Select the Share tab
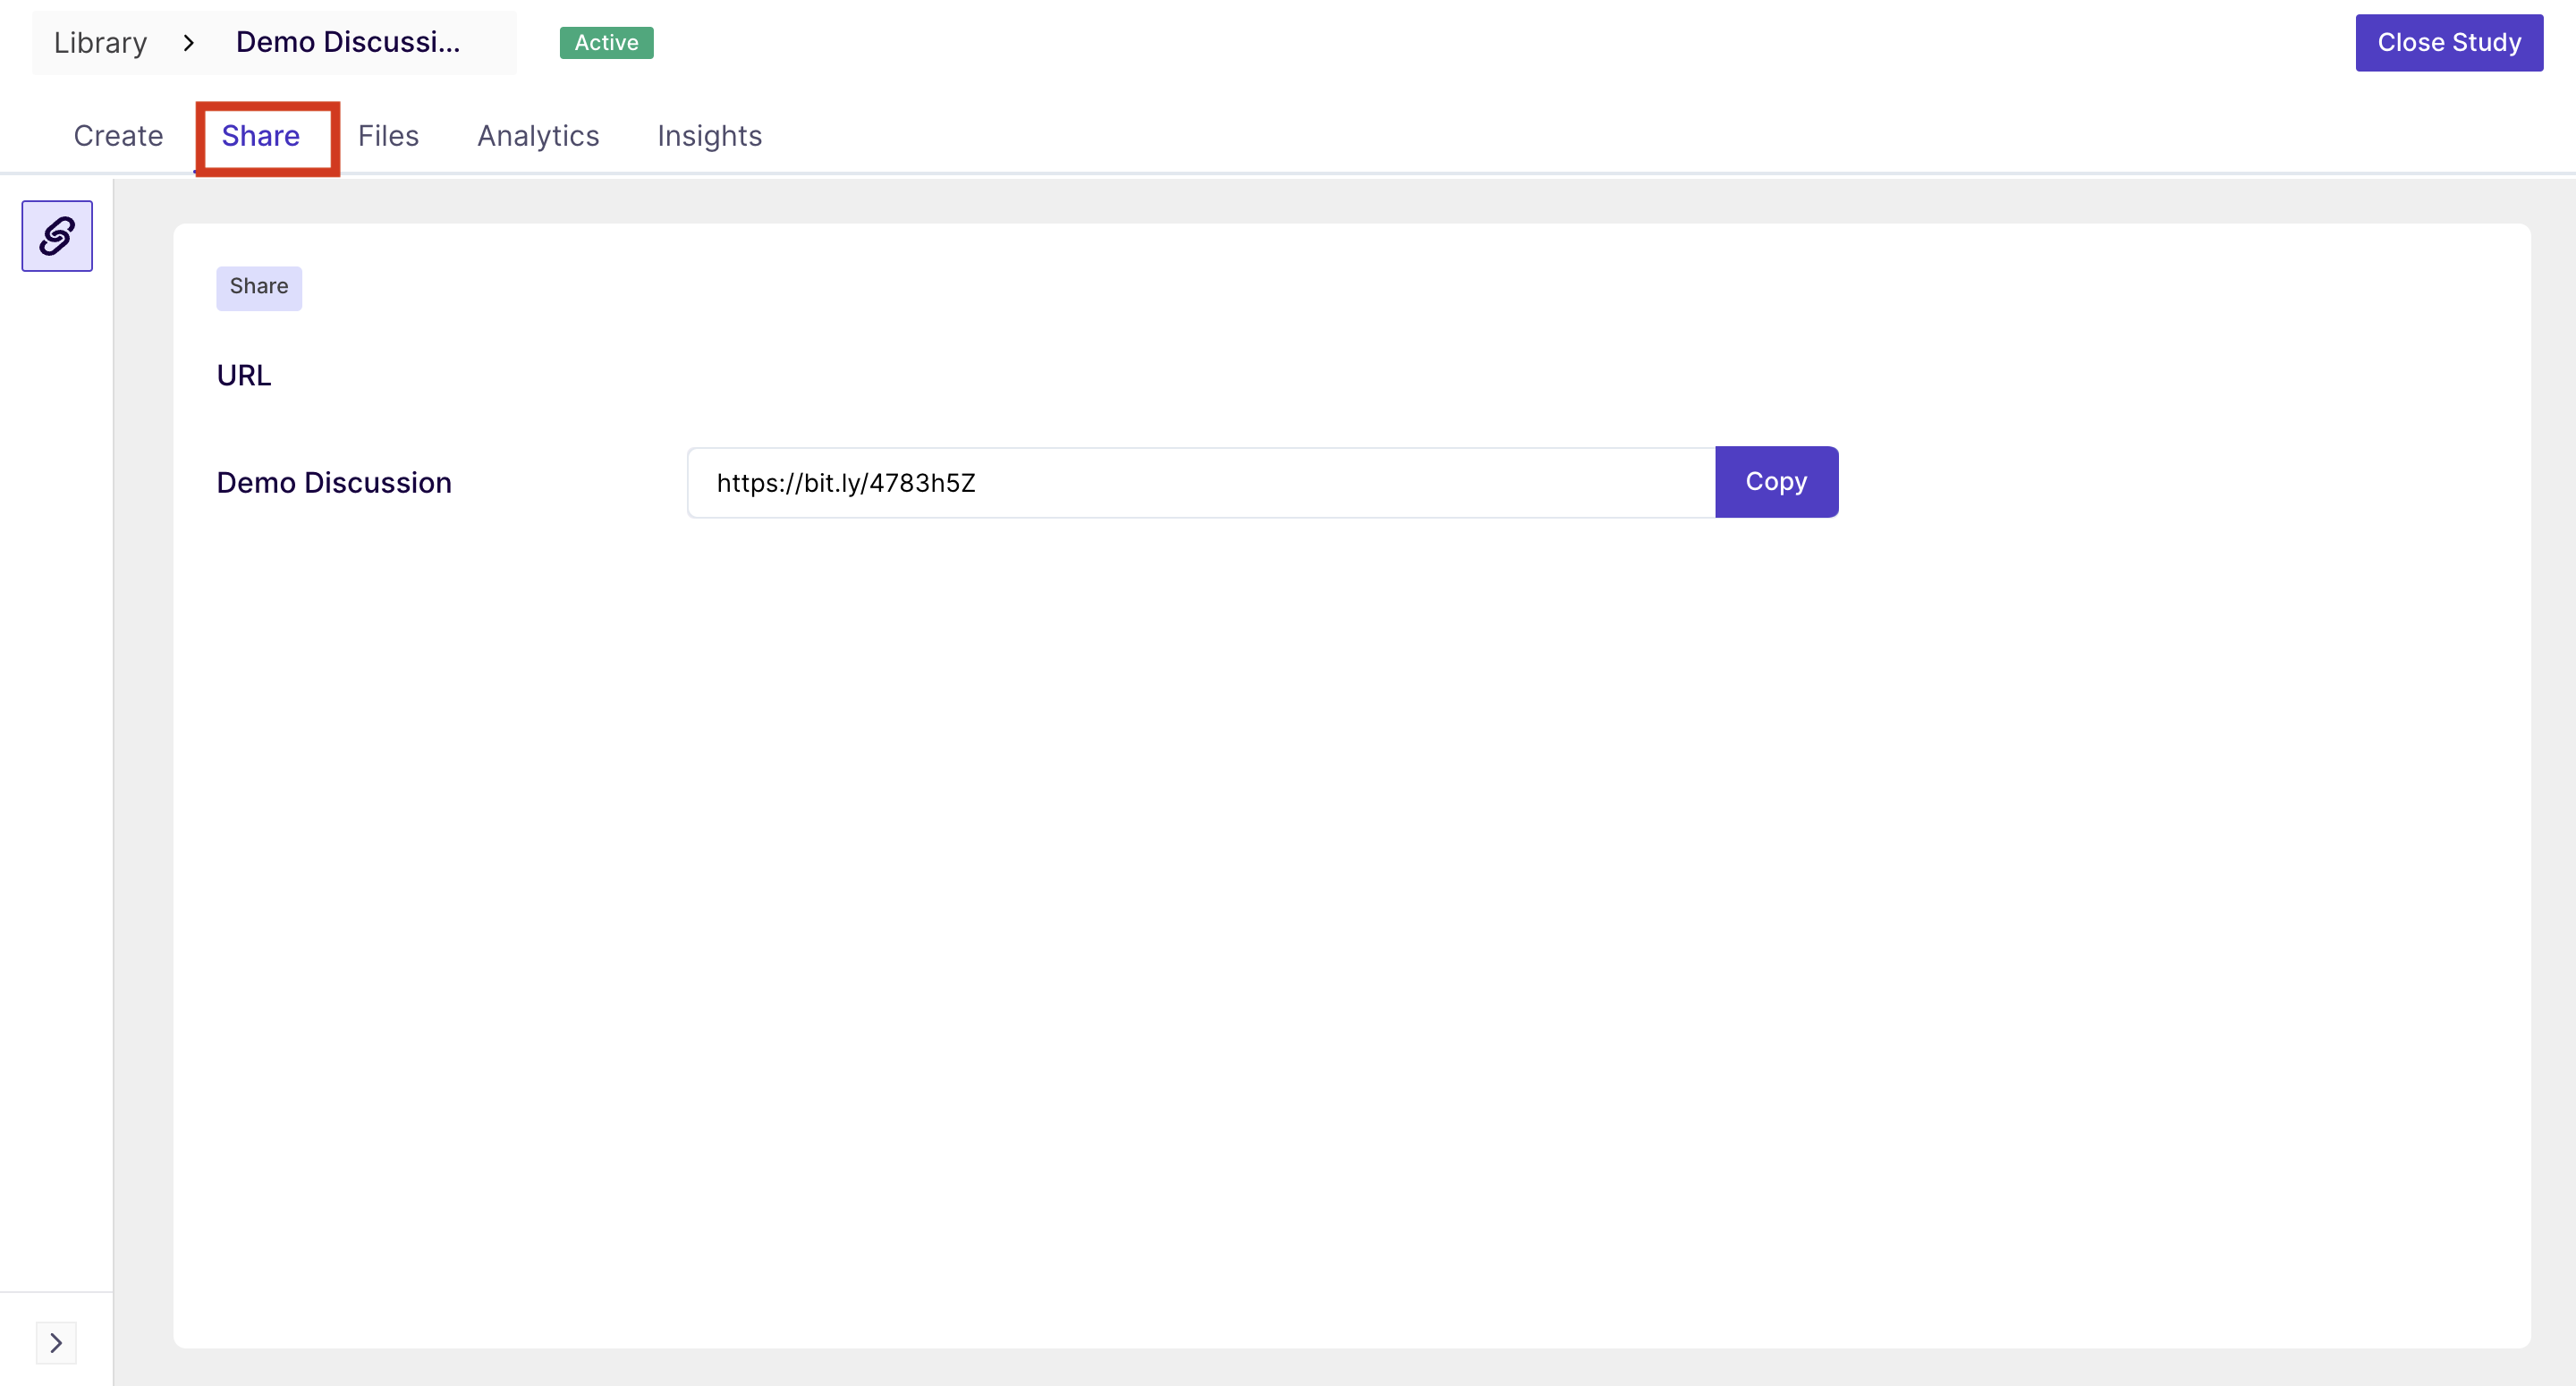 click(261, 136)
